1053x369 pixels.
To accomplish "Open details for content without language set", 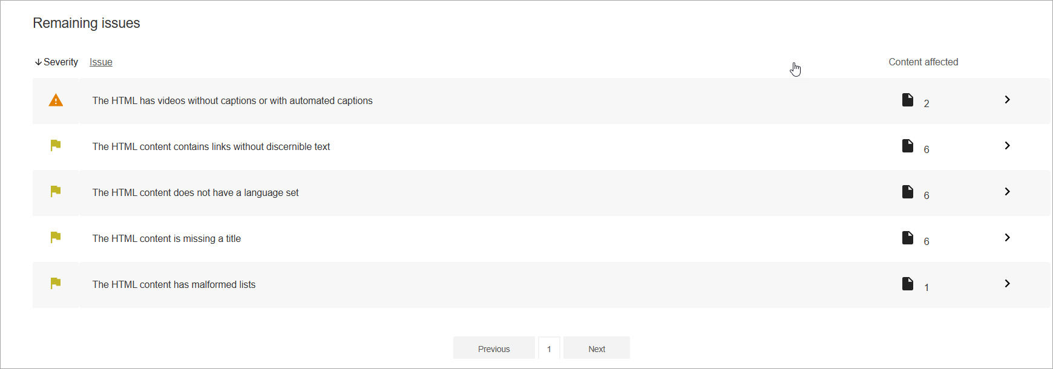I will coord(1007,192).
